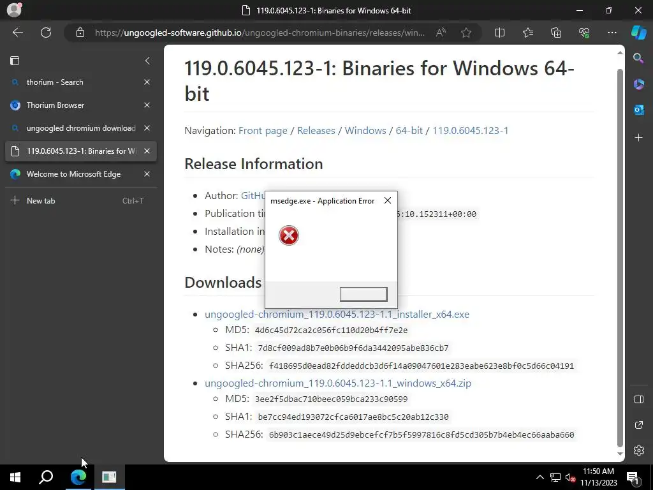Open the Windows Start menu
This screenshot has width=653, height=490.
[15, 477]
